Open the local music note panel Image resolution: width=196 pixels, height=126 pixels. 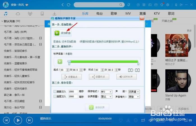(x=6, y=13)
